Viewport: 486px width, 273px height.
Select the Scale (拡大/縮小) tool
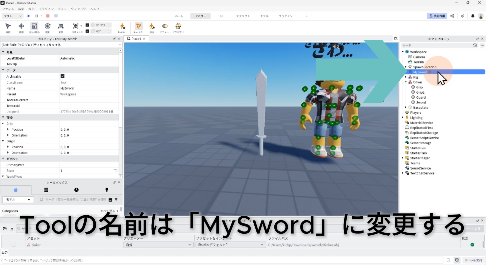point(34,26)
